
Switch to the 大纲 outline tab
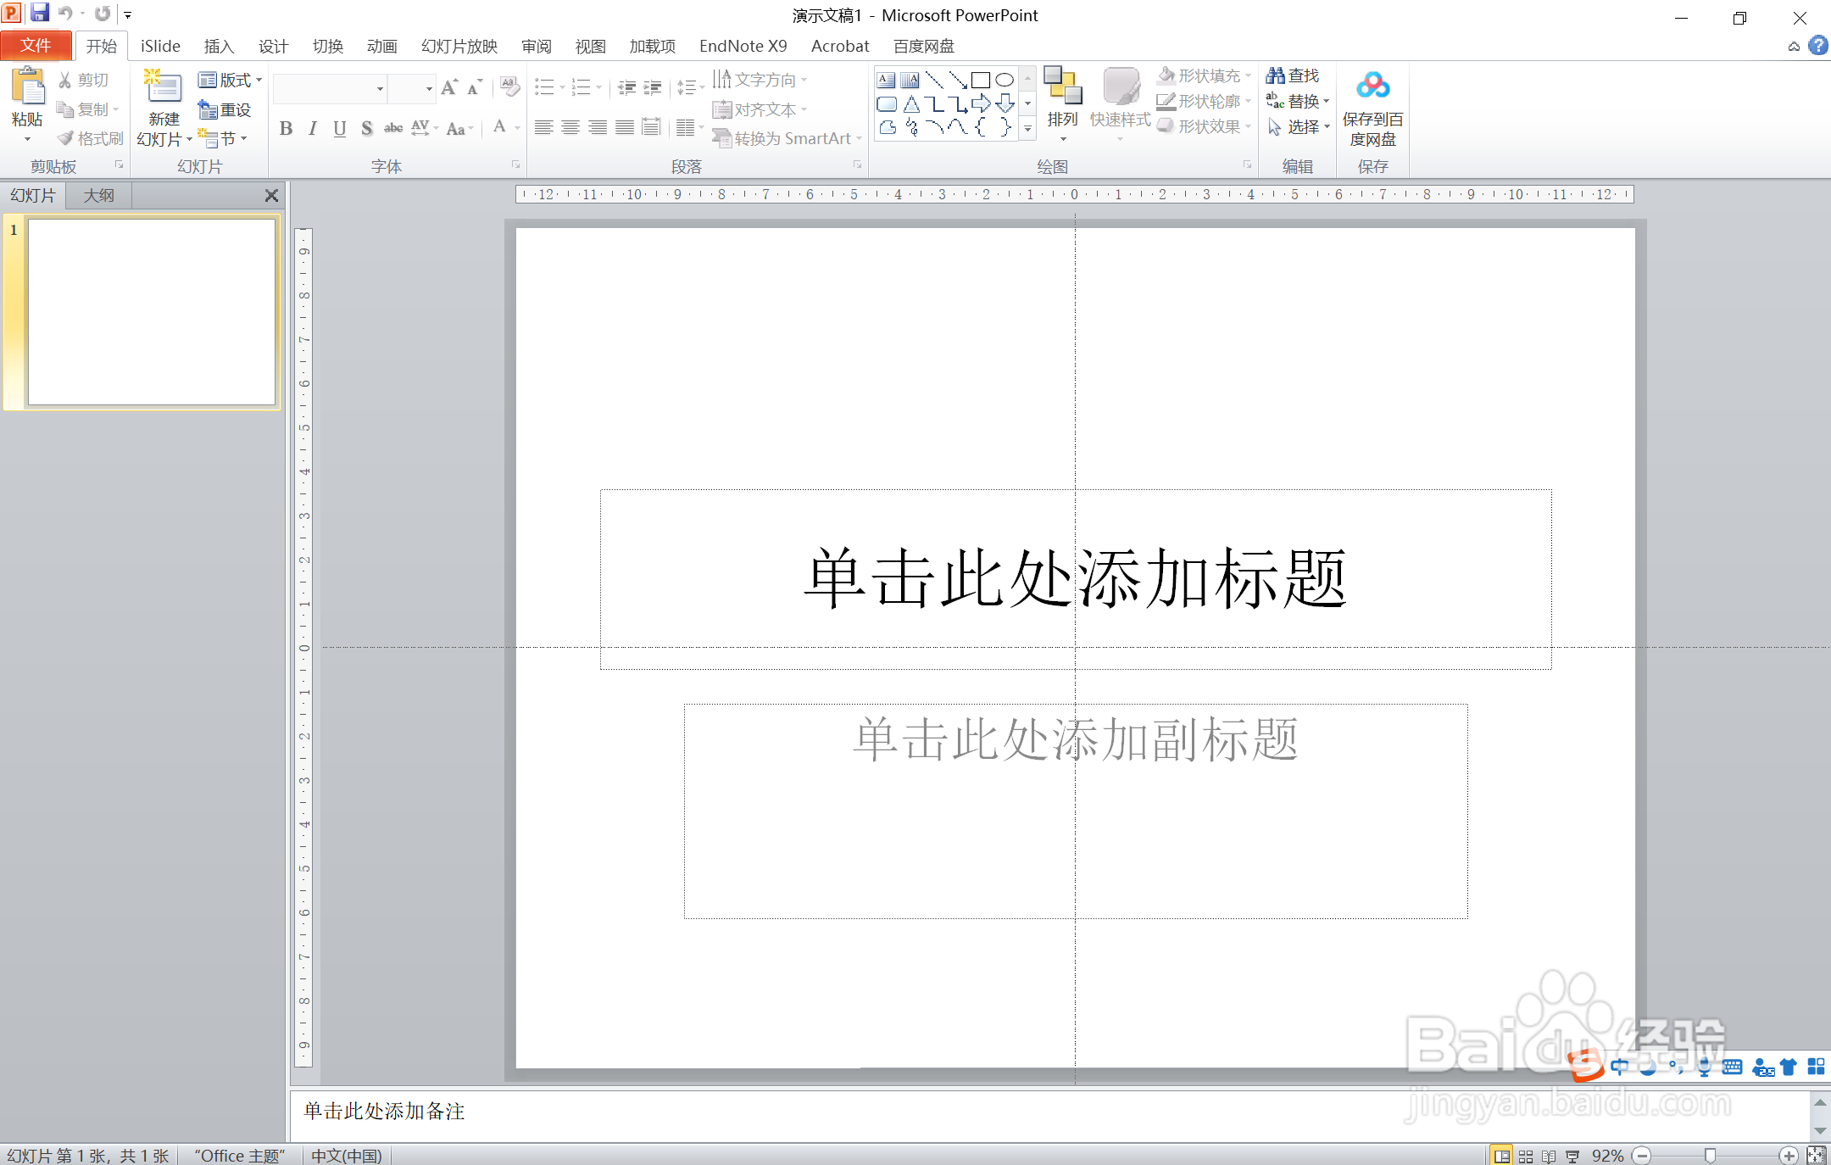coord(98,195)
